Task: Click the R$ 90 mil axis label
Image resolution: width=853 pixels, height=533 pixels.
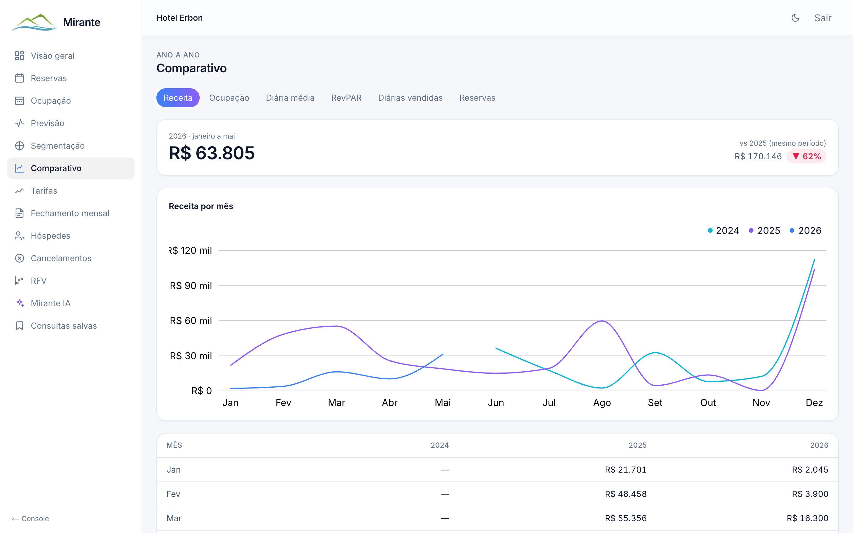Action: pyautogui.click(x=191, y=285)
